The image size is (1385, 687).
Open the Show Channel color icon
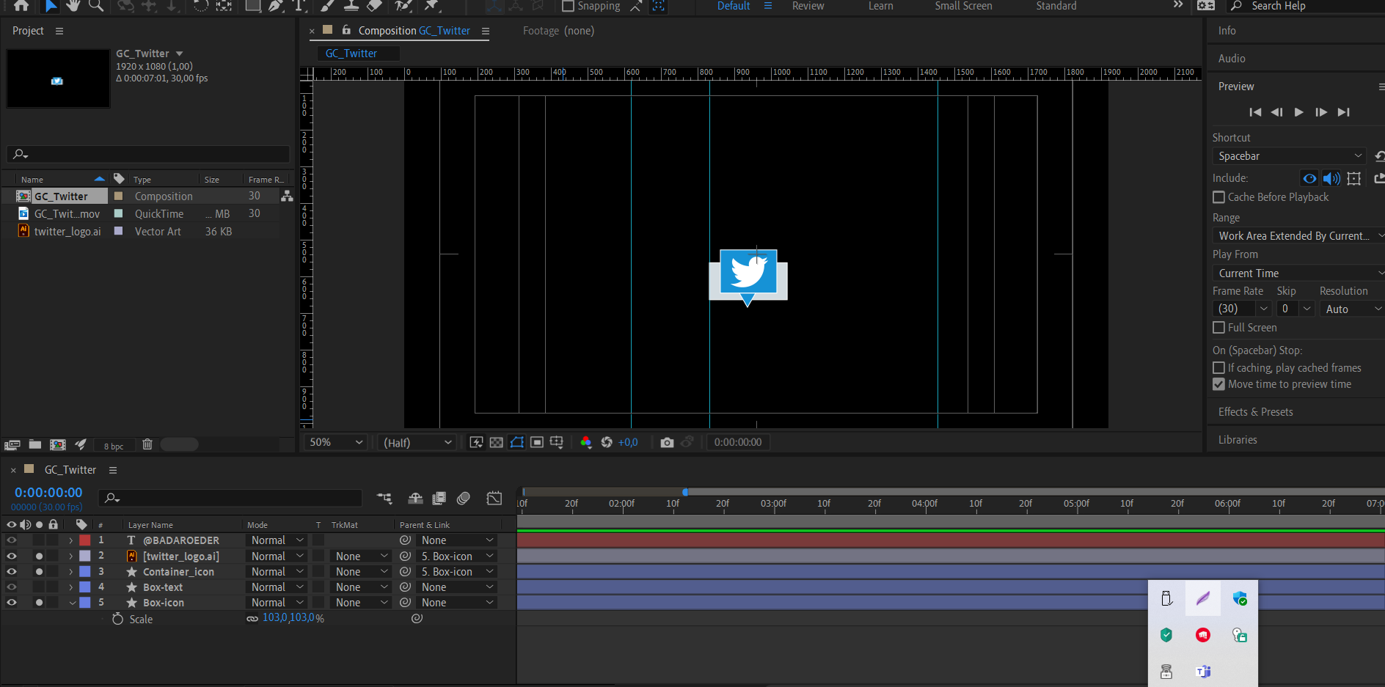pos(586,442)
